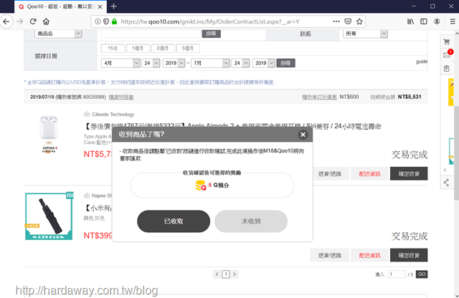
Task: Click the Q積分 coin icon
Action: tap(201, 186)
